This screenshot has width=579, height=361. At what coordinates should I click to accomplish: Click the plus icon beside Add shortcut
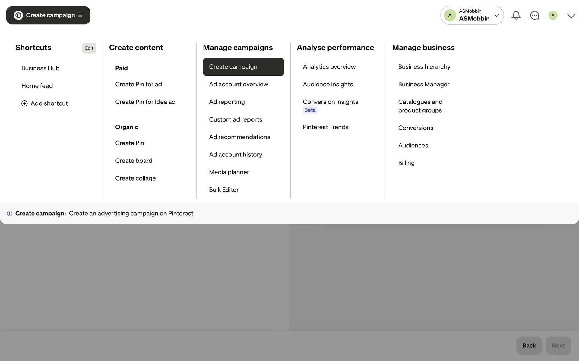click(24, 103)
